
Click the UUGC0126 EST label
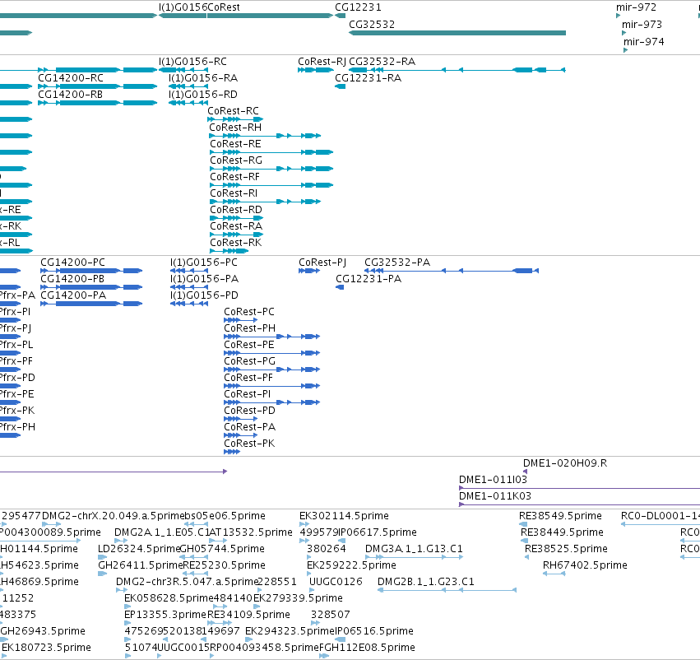[336, 582]
